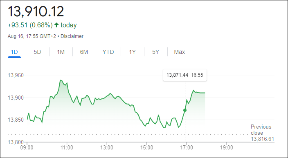This screenshot has width=288, height=158.
Task: Click the Previous close 13,816.61 label
Action: click(x=262, y=133)
